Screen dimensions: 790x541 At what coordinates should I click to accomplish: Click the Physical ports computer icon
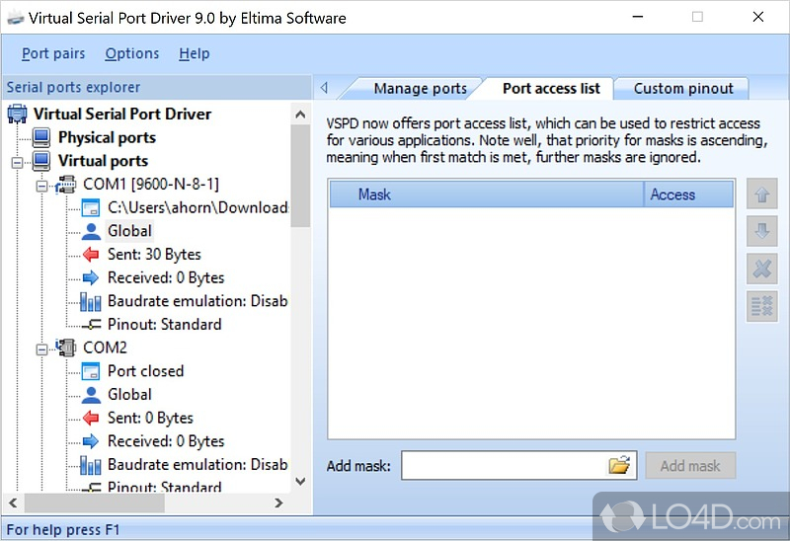point(42,137)
